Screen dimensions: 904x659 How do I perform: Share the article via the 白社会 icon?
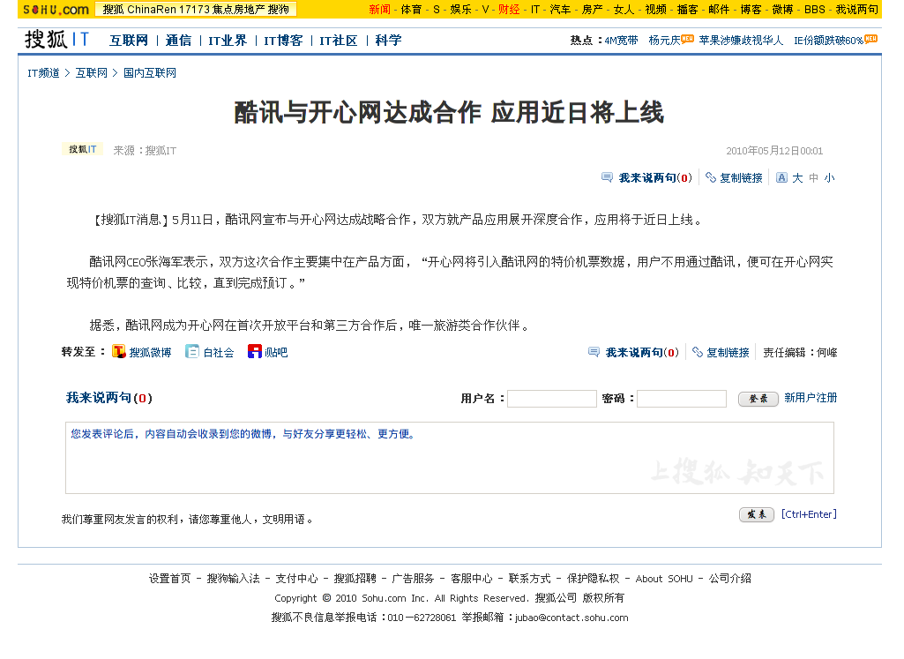(191, 352)
